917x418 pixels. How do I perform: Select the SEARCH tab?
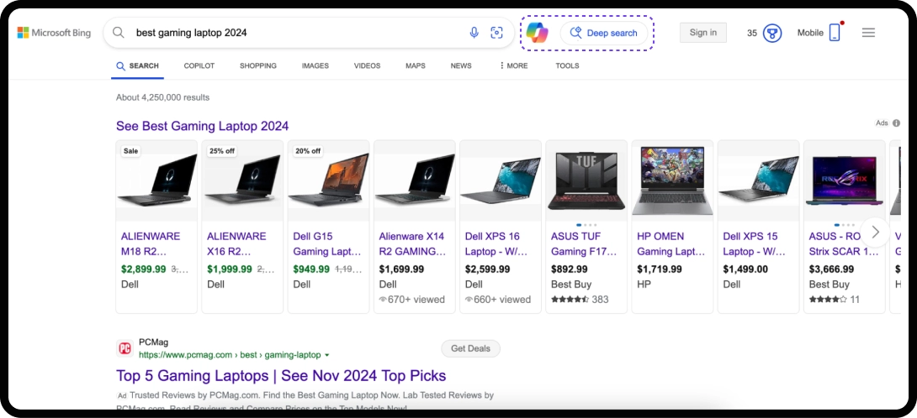137,66
